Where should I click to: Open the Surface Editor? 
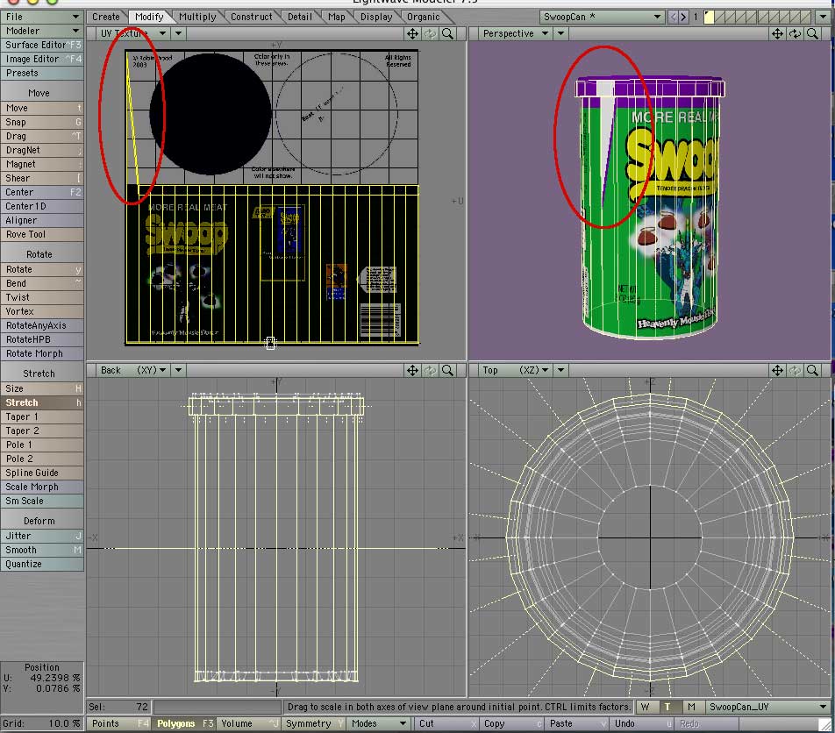click(42, 45)
